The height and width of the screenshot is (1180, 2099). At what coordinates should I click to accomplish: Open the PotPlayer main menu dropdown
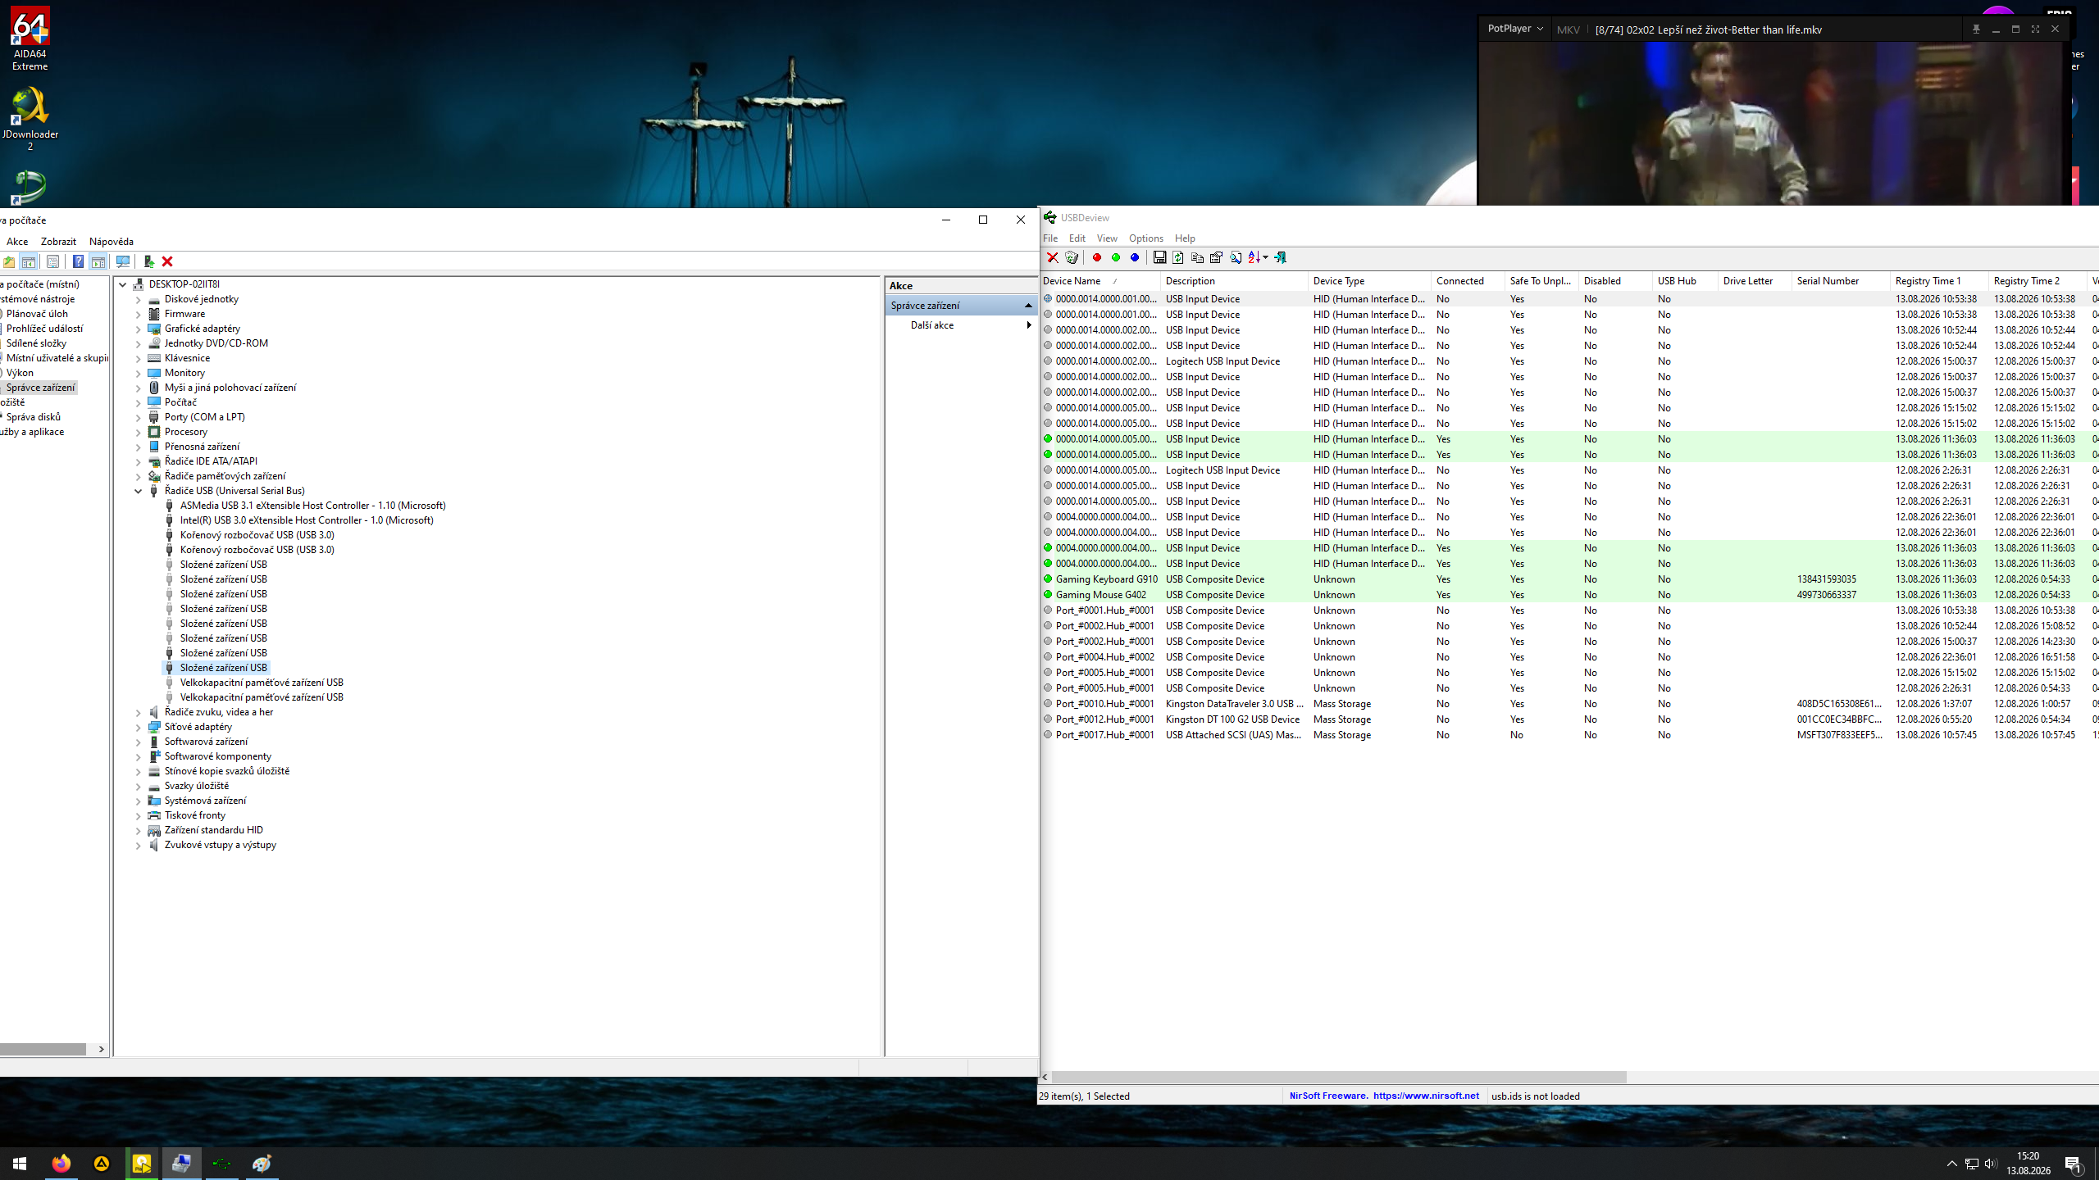tap(1515, 29)
